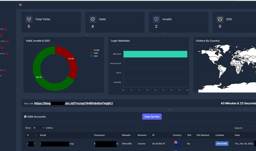The width and height of the screenshot is (256, 151).
Task: Click the Search input field above the table
Action: coord(249,128)
